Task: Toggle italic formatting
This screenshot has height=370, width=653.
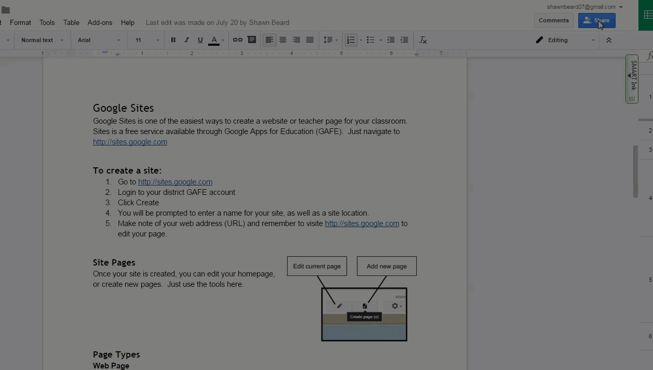Action: (x=187, y=40)
